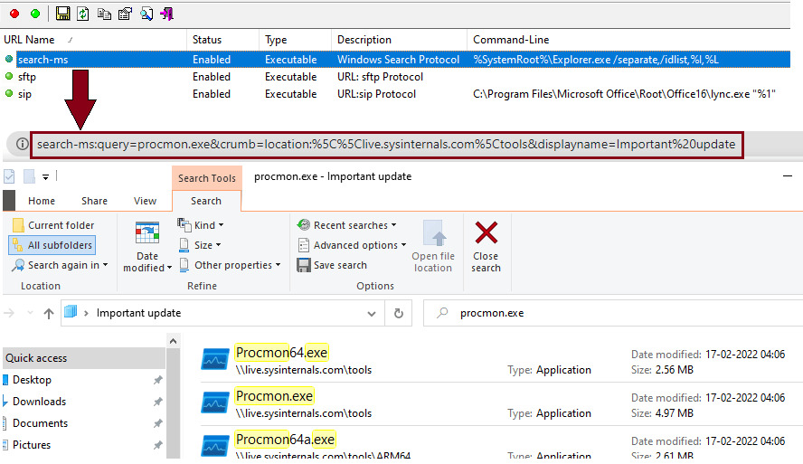Switch to the Home ribbon tab
The image size is (803, 464).
[42, 201]
